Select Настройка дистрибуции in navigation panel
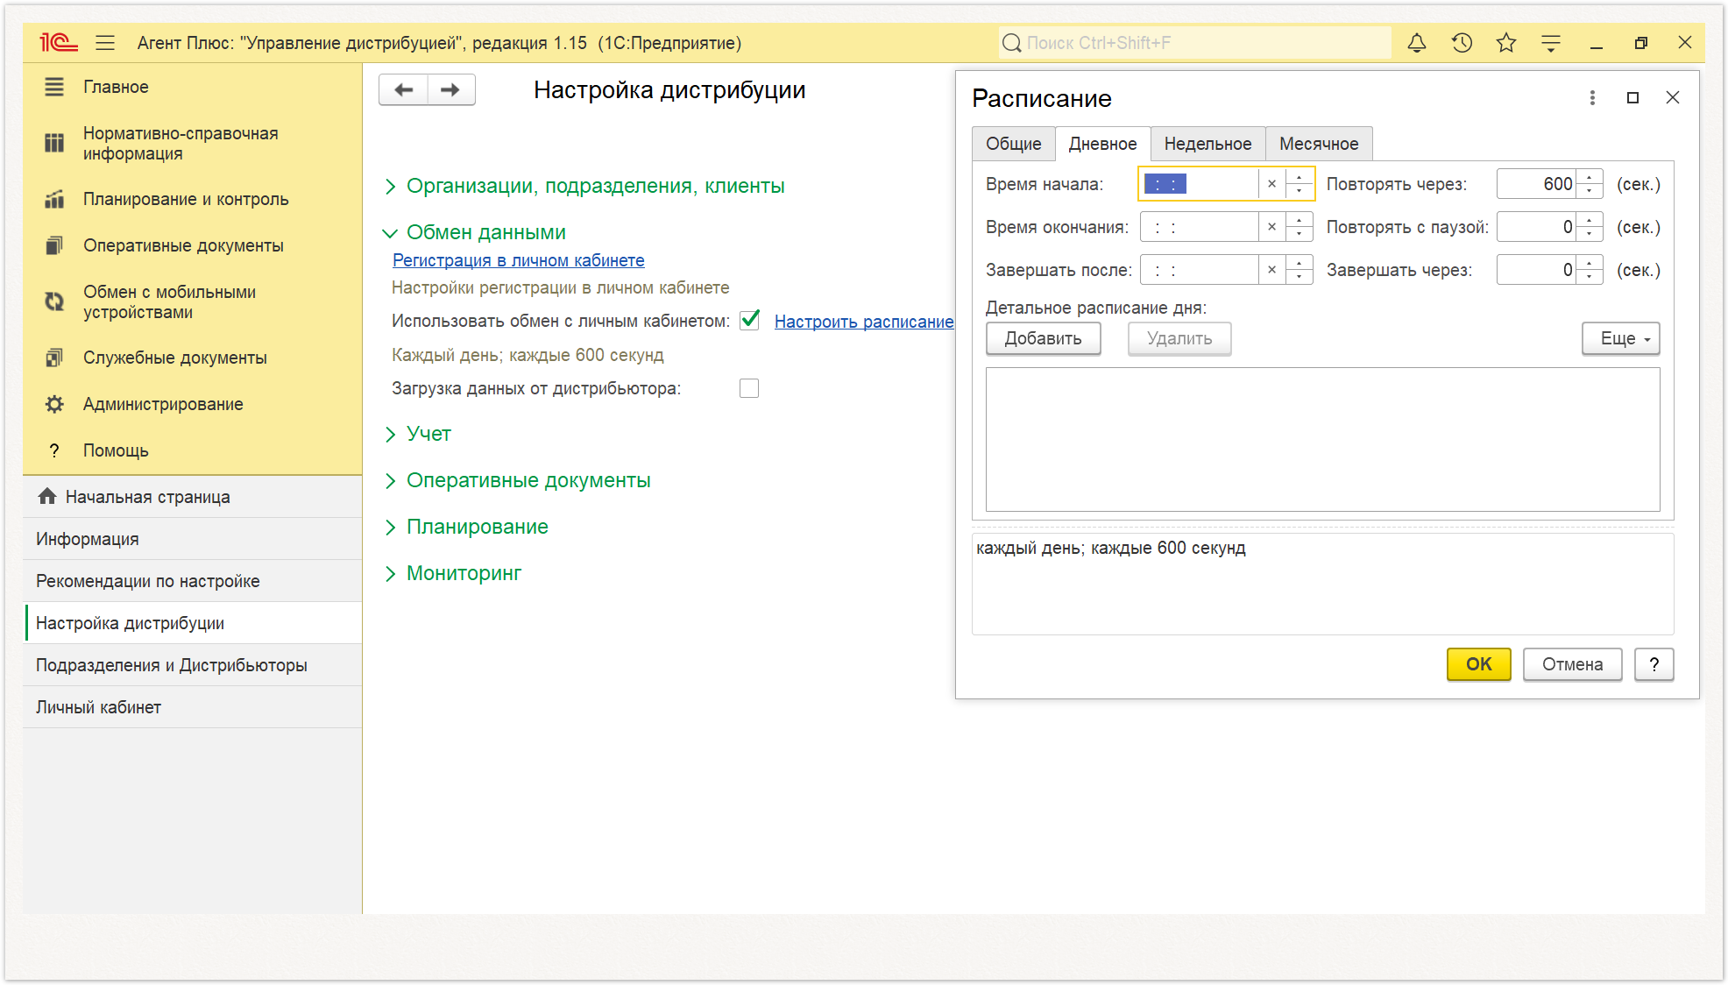The width and height of the screenshot is (1728, 985). pyautogui.click(x=193, y=623)
